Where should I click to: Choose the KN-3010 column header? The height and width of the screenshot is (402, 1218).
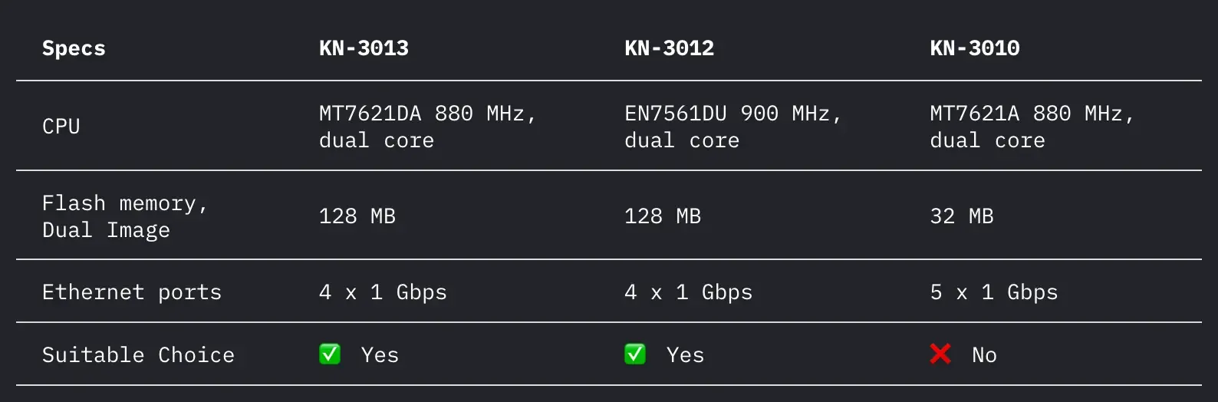(974, 48)
